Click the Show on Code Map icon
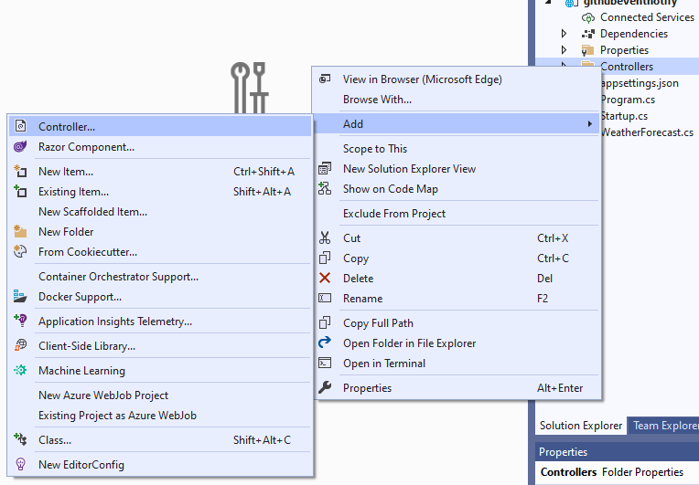699x485 pixels. [x=325, y=189]
